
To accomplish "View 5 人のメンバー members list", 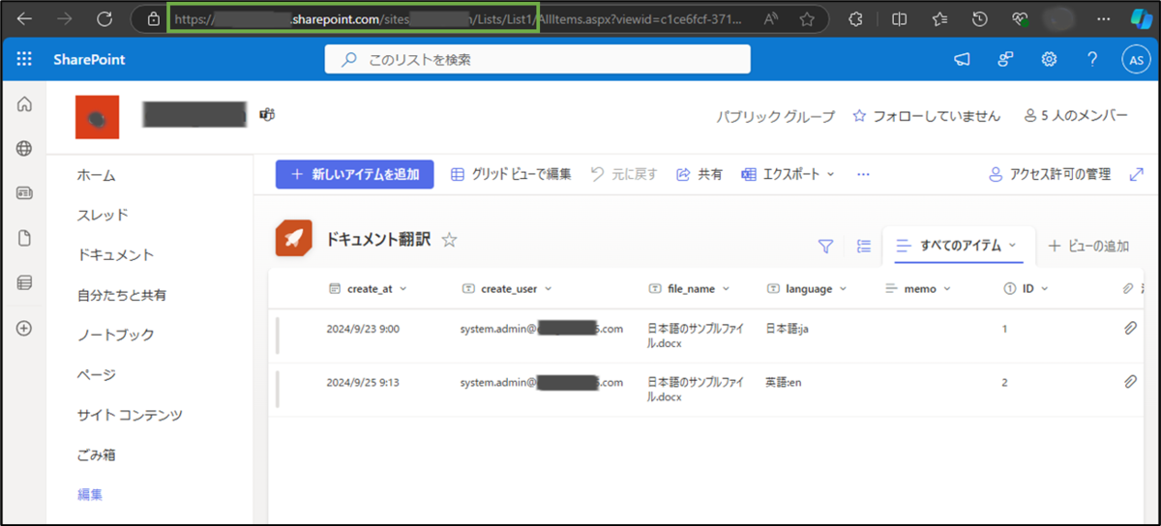I will (1075, 116).
